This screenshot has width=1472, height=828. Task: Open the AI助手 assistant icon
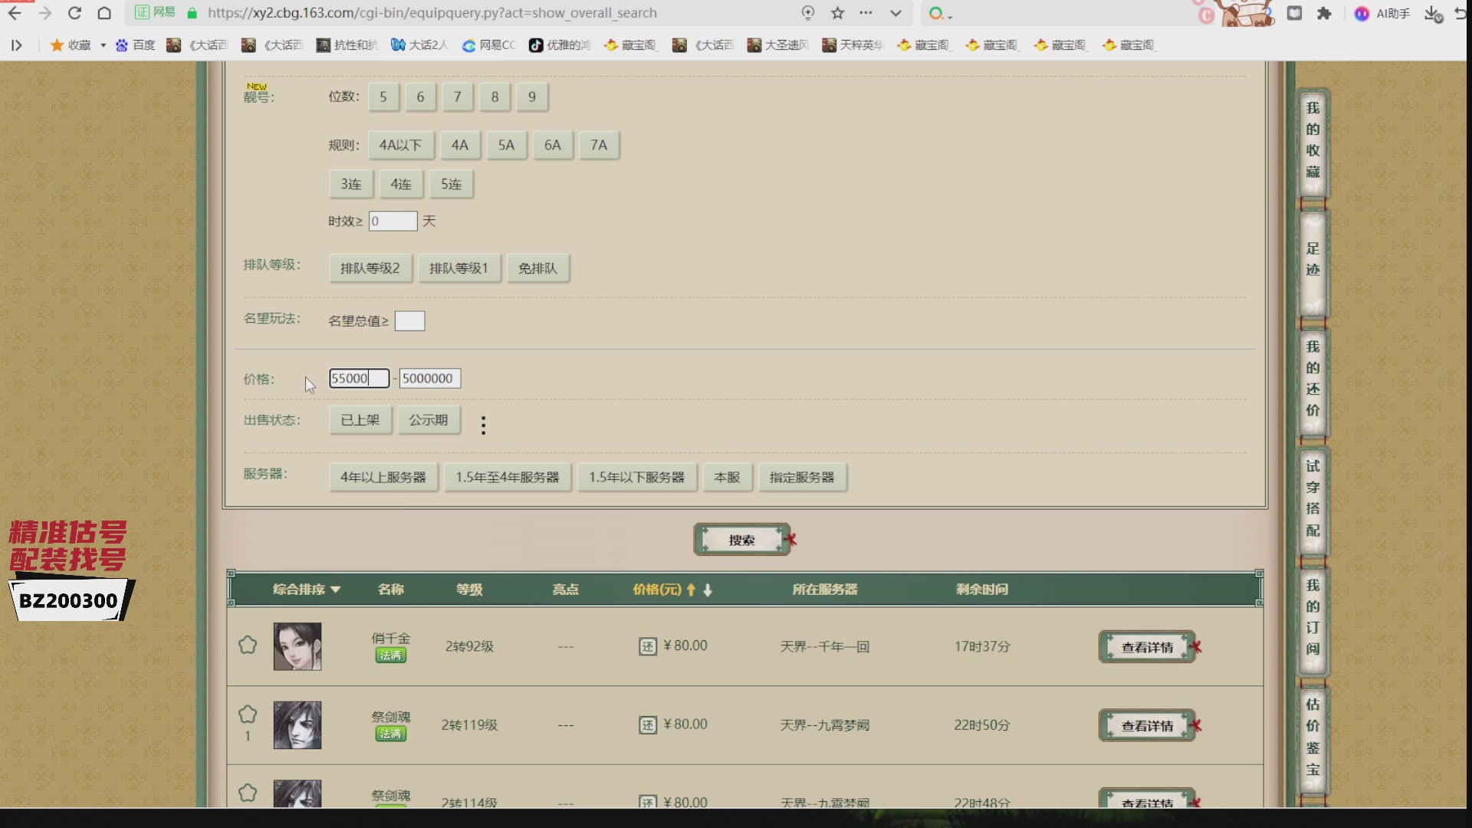click(x=1382, y=13)
